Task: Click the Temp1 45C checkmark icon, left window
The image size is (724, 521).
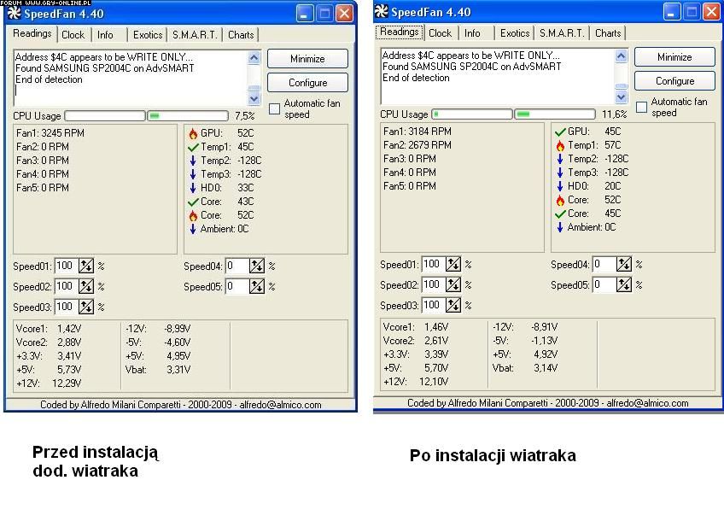Action: [x=193, y=148]
